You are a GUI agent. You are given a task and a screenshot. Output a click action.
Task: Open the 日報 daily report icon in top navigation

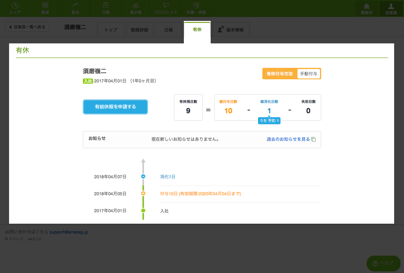point(106,6)
